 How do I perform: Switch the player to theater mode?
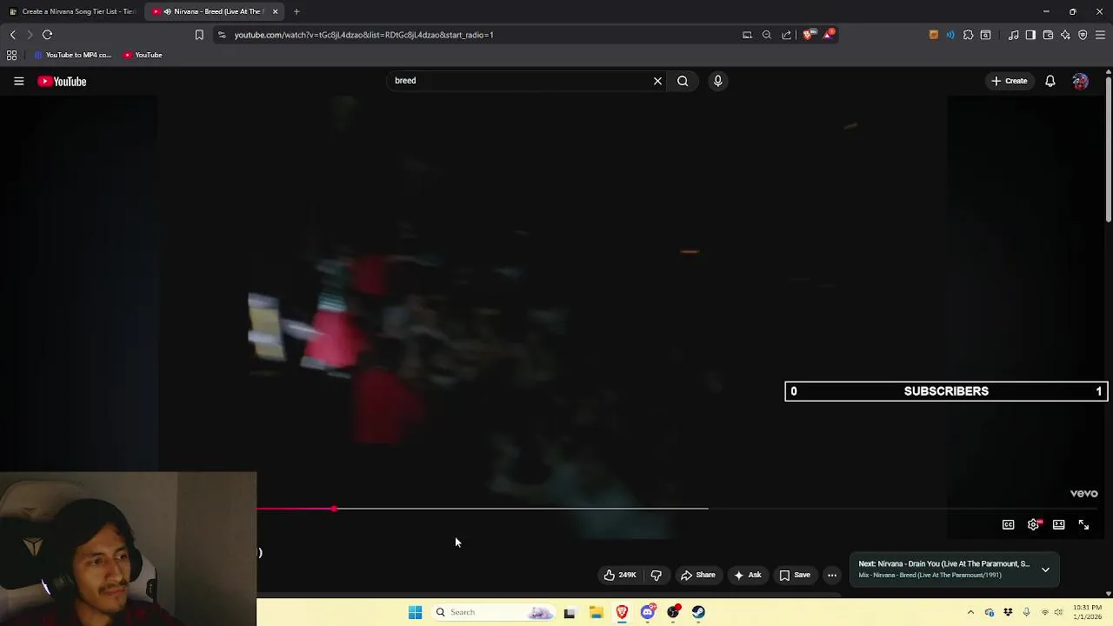tap(1058, 525)
